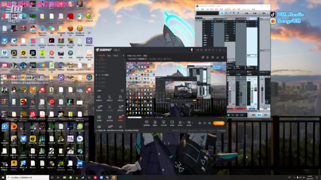Open Studio One menu in menu bar
Image resolution: width=321 pixels, height=180 pixels.
coord(246,9)
